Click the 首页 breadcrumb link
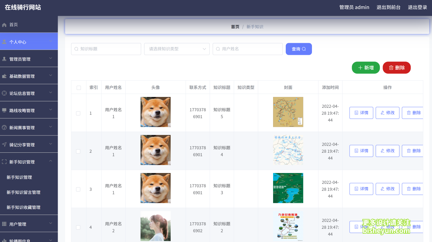The height and width of the screenshot is (242, 432). click(235, 26)
